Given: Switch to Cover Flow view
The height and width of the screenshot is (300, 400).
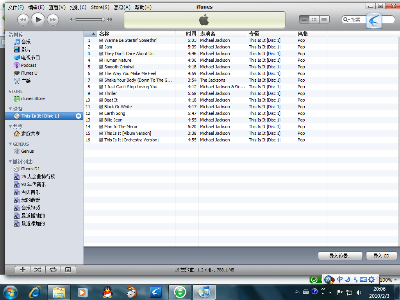Looking at the screenshot, I should 324,20.
